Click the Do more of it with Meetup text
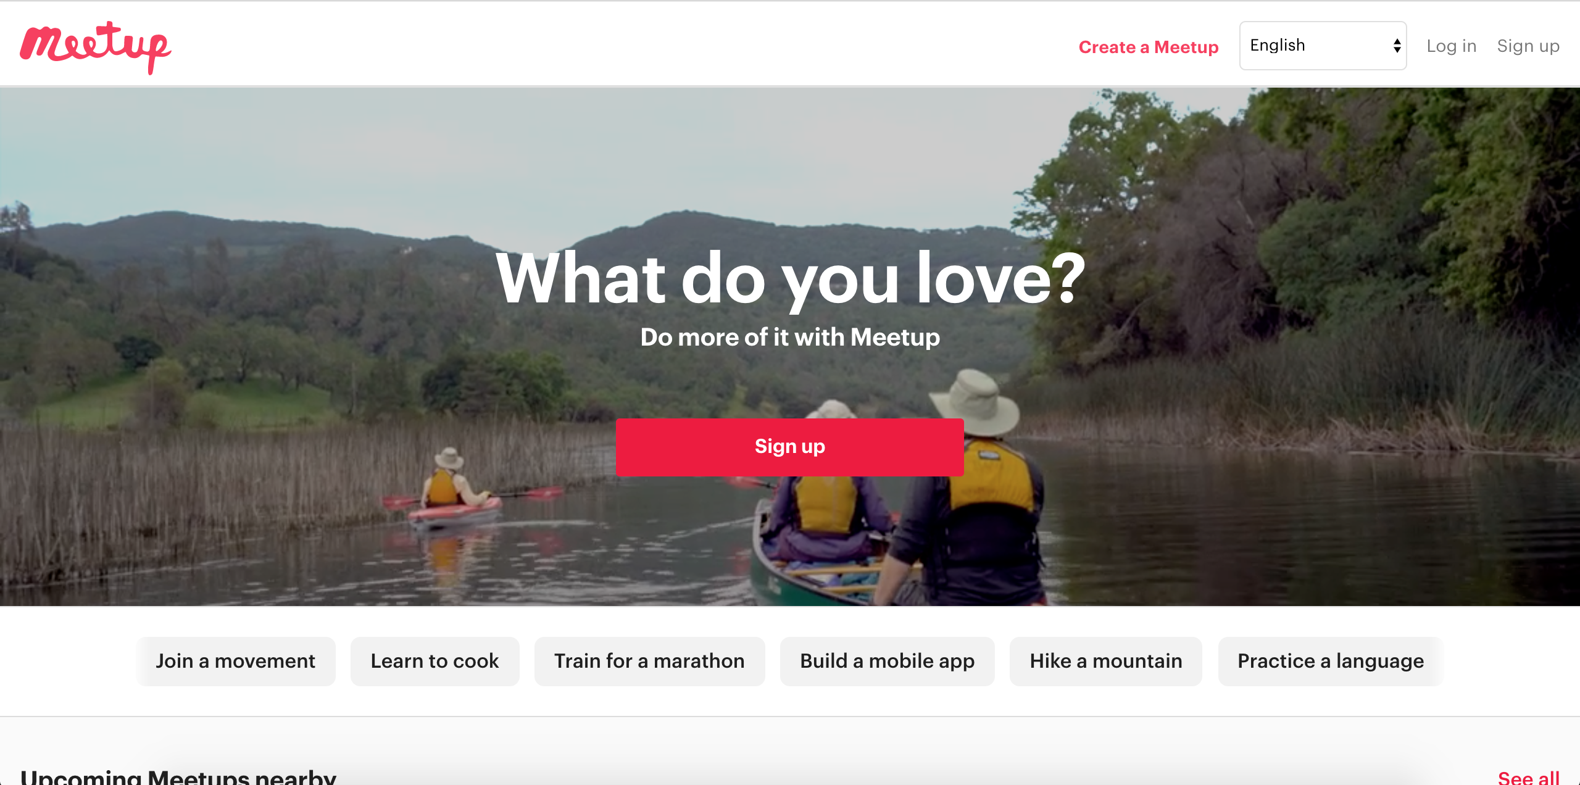Screen dimensions: 1580x785 (x=790, y=337)
